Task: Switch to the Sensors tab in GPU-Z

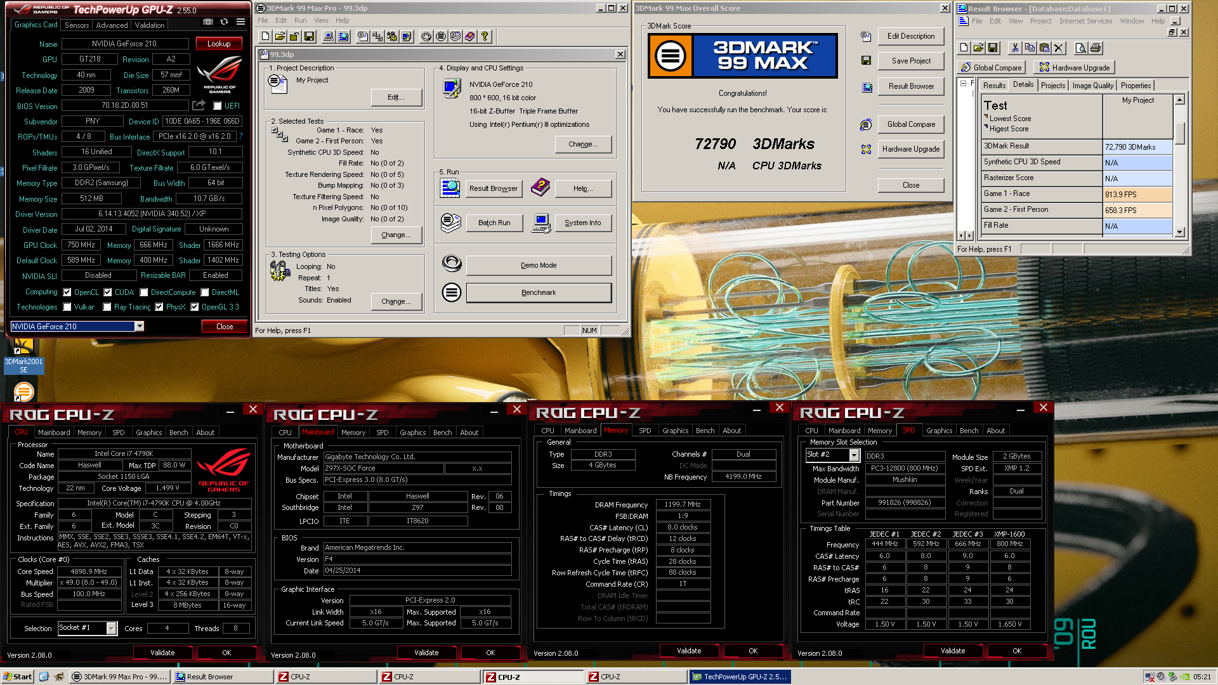Action: click(77, 25)
